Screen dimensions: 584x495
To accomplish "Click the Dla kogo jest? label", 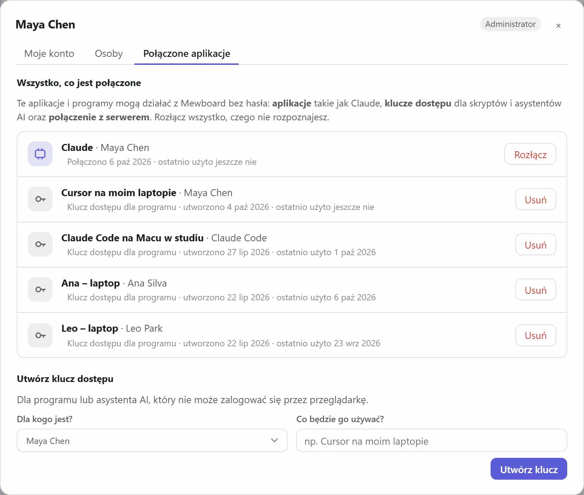I will tap(45, 419).
